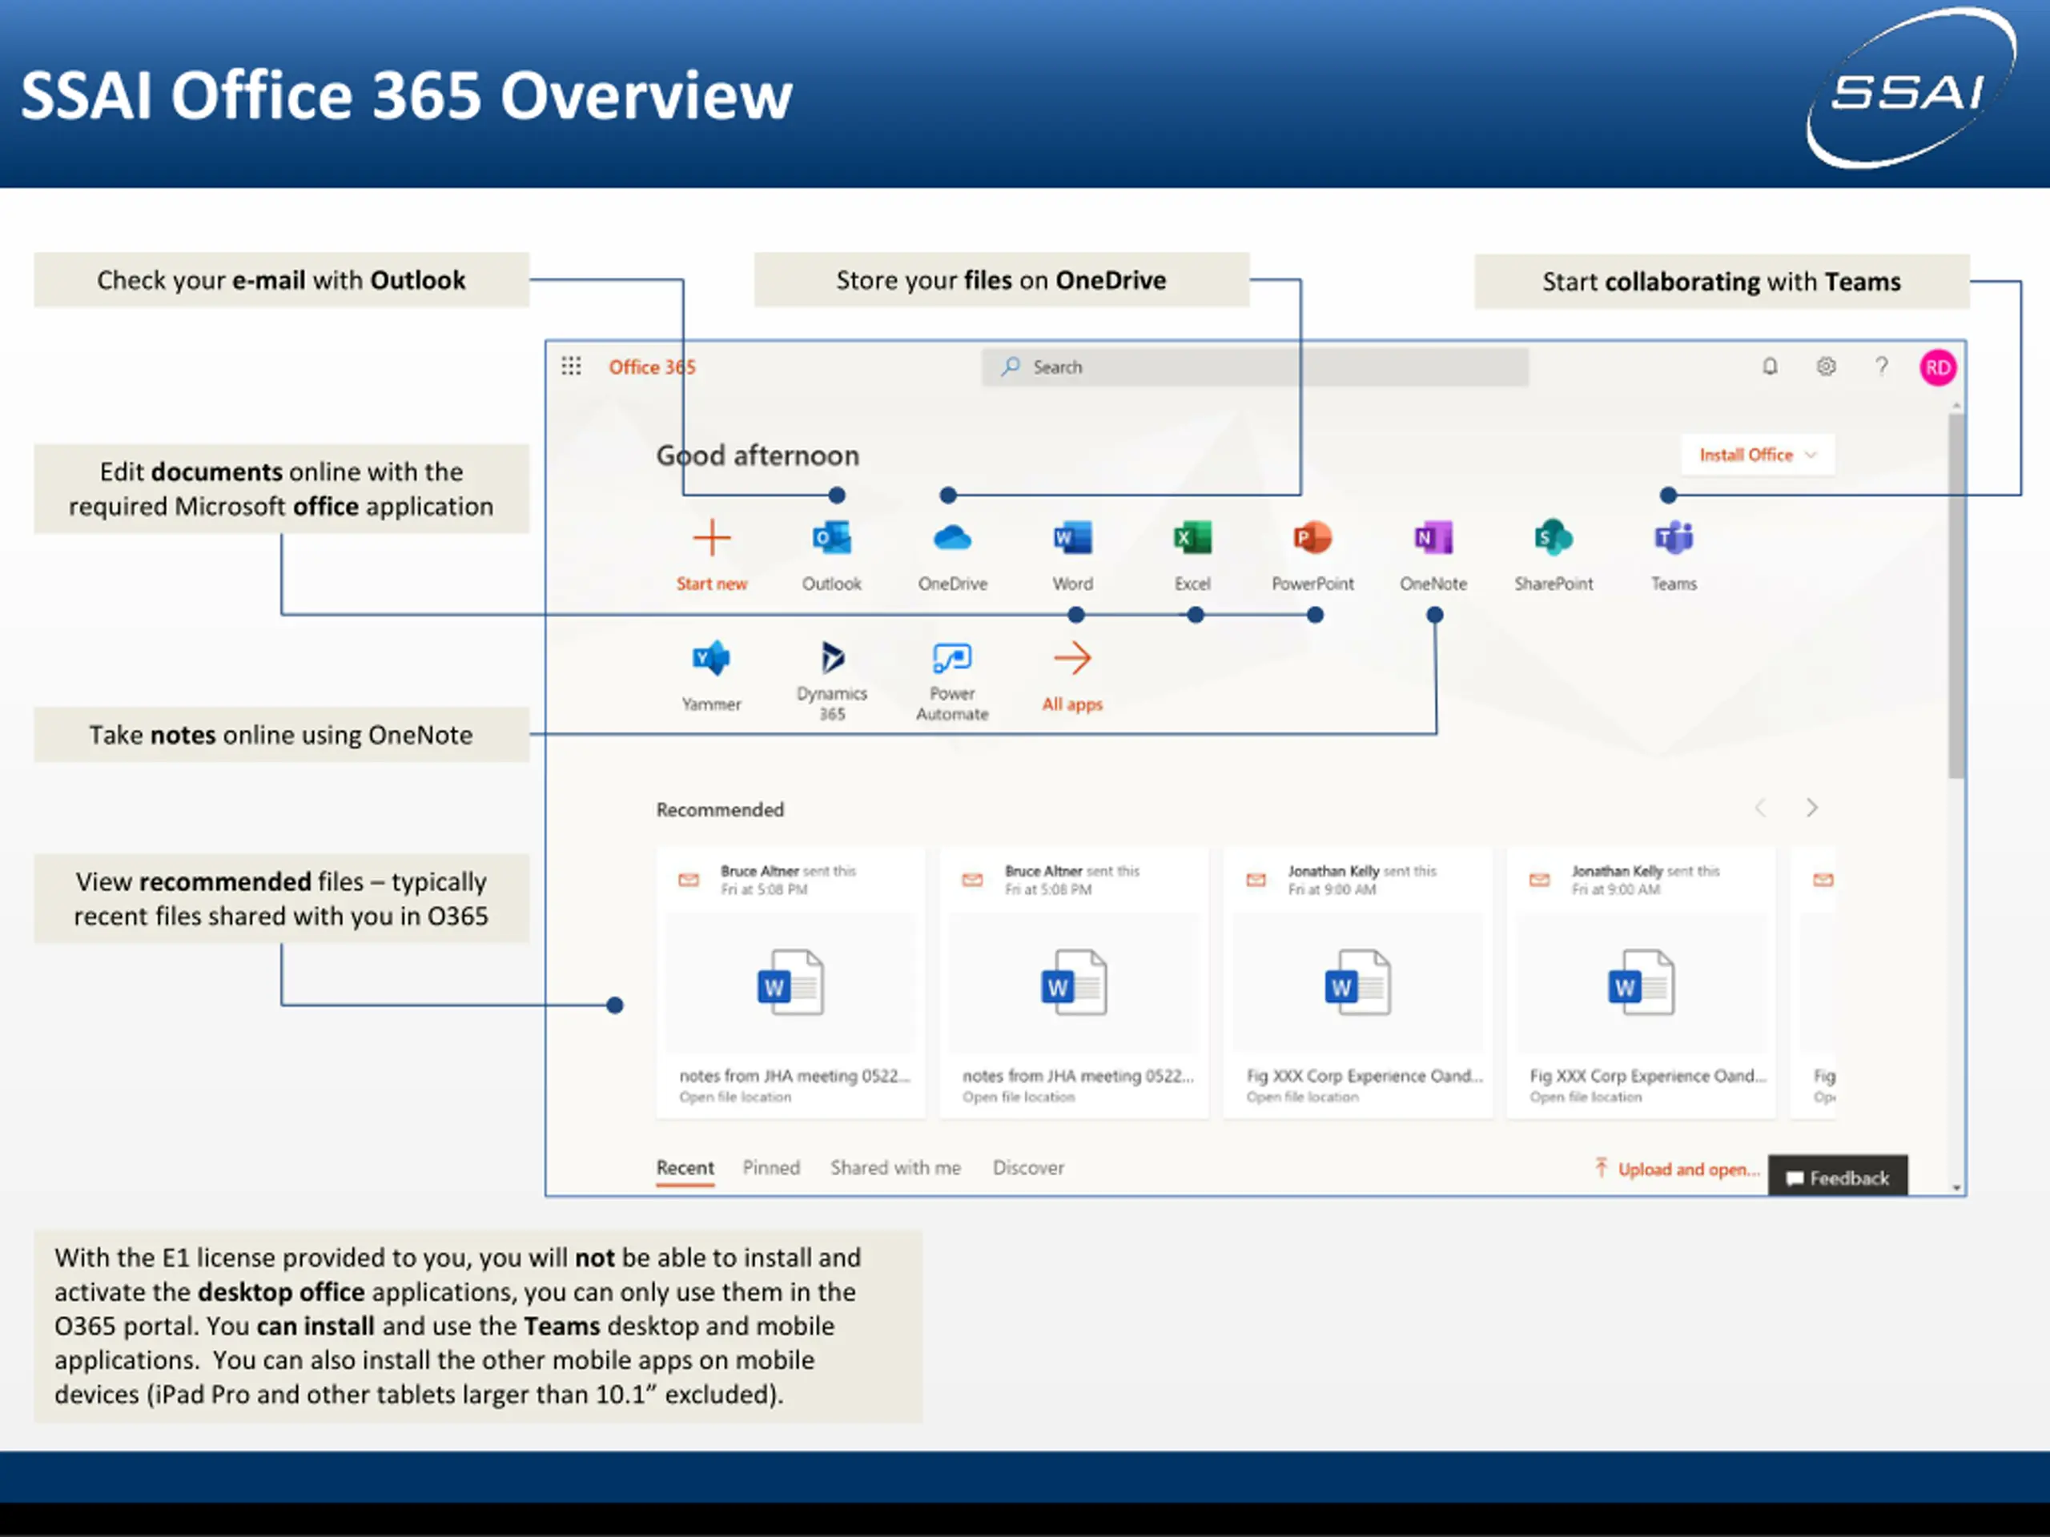Open the app launcher grid icon
This screenshot has width=2050, height=1537.
click(x=571, y=367)
